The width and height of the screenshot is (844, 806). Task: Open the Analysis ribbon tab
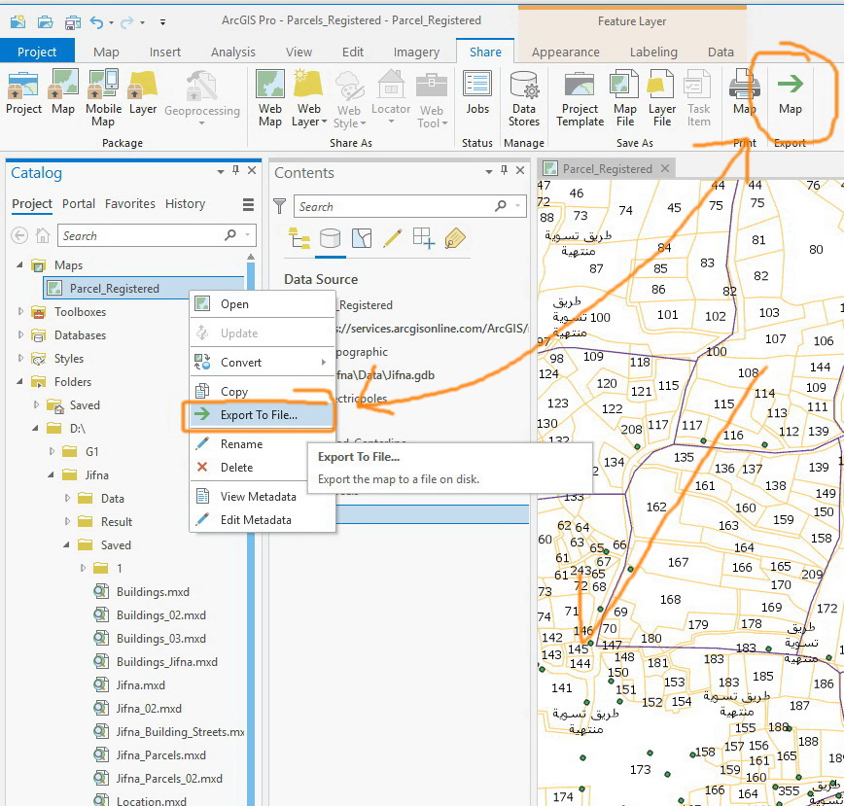click(232, 53)
